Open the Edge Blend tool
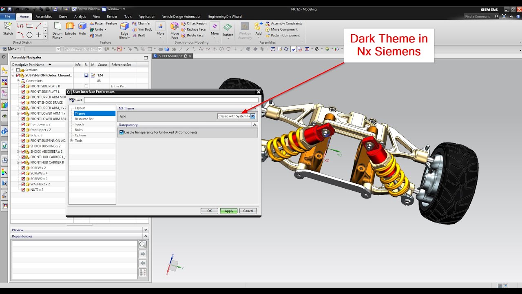522x294 pixels. click(x=124, y=31)
